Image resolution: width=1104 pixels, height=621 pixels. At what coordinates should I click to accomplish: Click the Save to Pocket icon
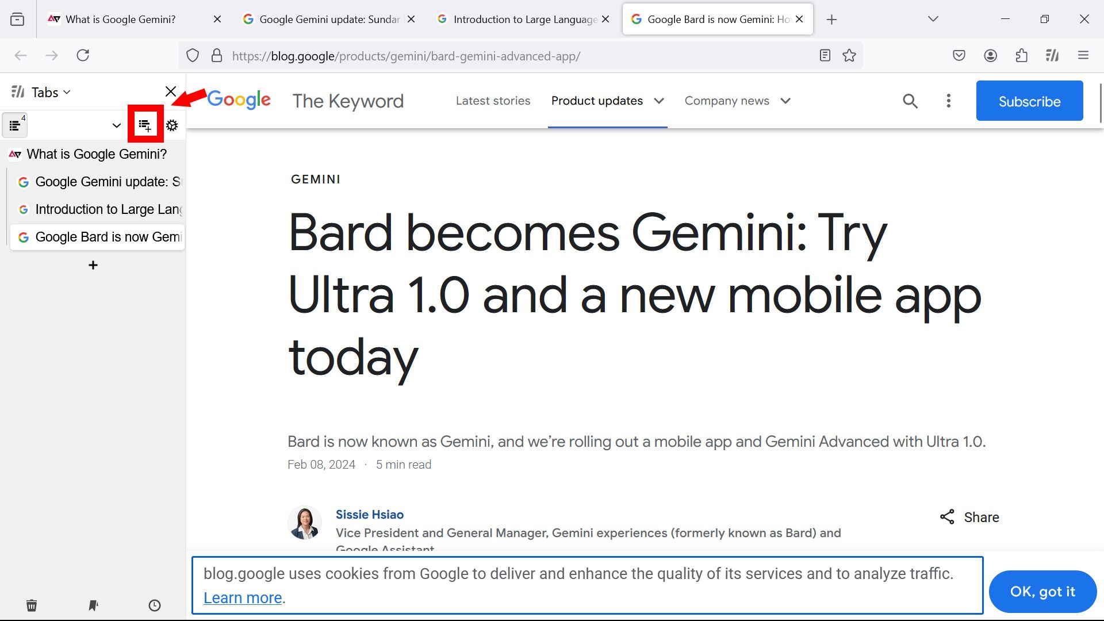[959, 55]
